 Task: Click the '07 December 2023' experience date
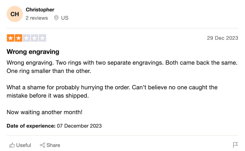click(x=79, y=126)
